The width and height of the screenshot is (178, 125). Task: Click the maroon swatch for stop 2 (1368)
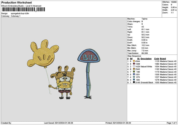pos(134,64)
